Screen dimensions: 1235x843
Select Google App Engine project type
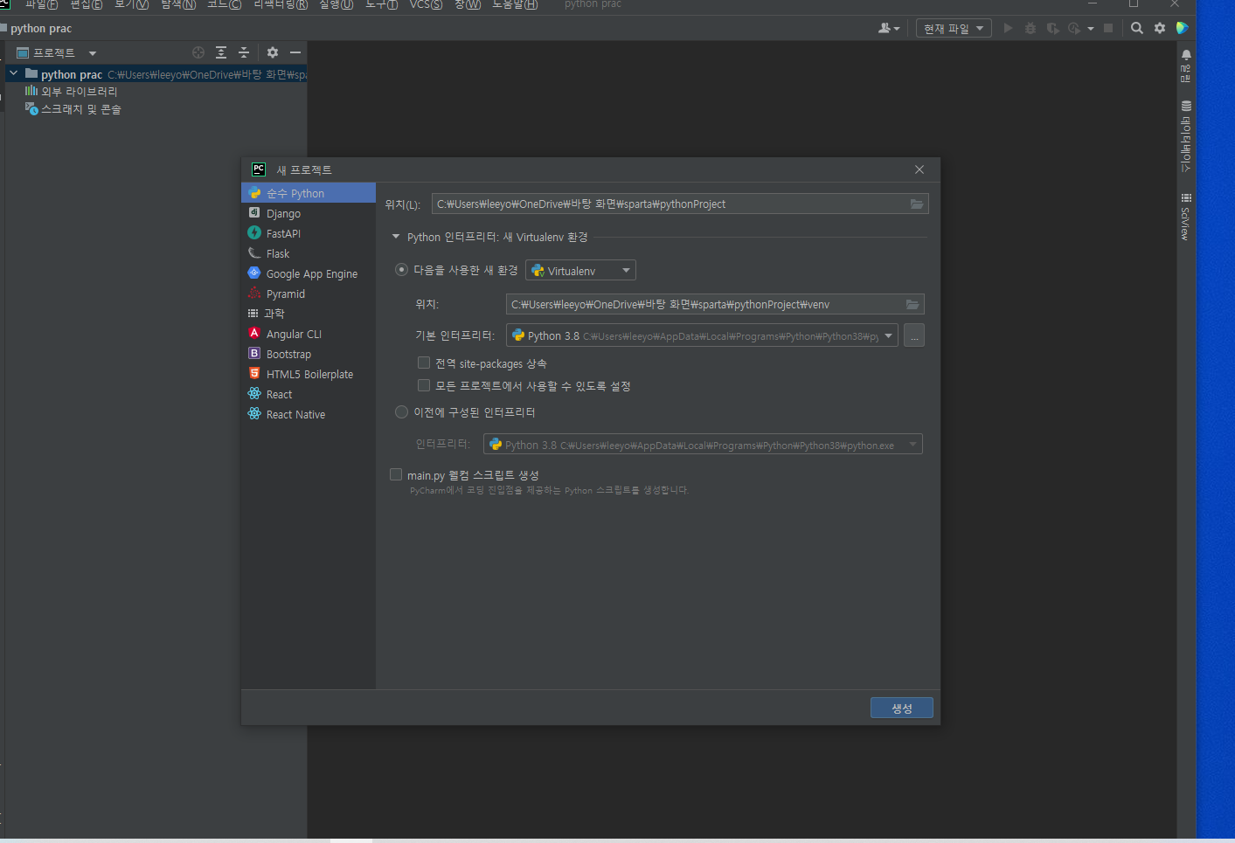(308, 273)
